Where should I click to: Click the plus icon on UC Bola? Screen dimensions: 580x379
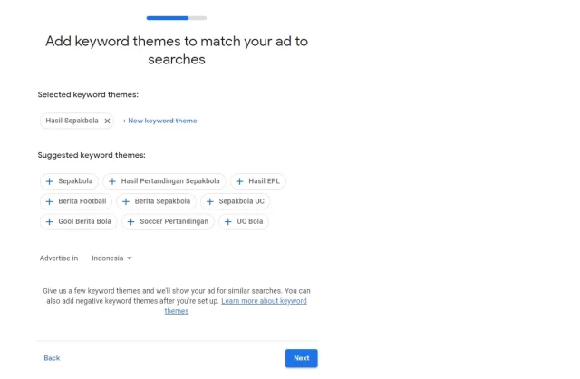pos(227,221)
